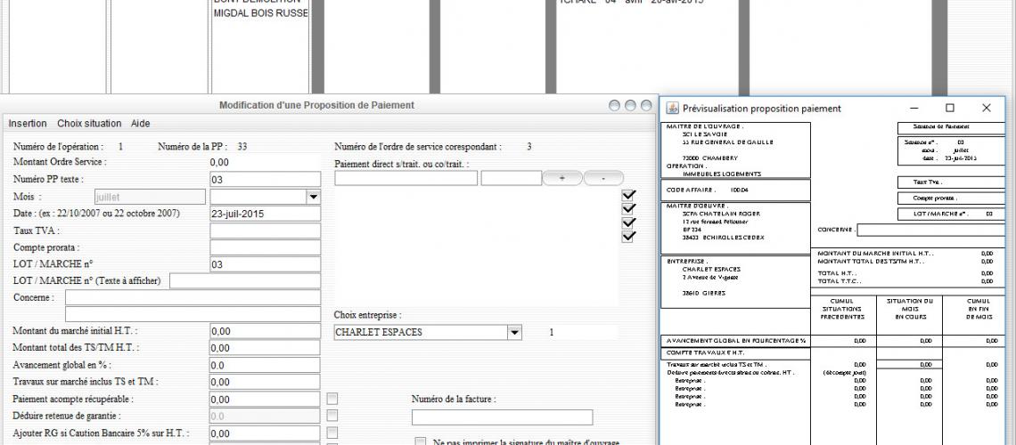1016x445 pixels.
Task: Focus Montant du marché initial H.T. field
Action: tap(265, 331)
